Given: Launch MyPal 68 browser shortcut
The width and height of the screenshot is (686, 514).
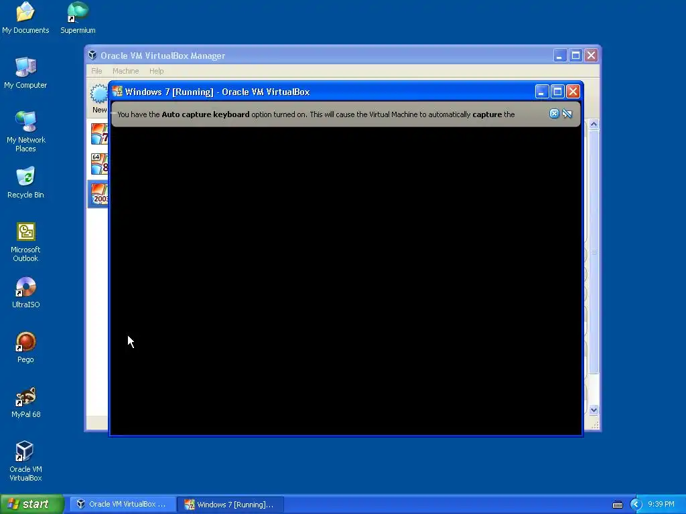Looking at the screenshot, I should (x=26, y=402).
